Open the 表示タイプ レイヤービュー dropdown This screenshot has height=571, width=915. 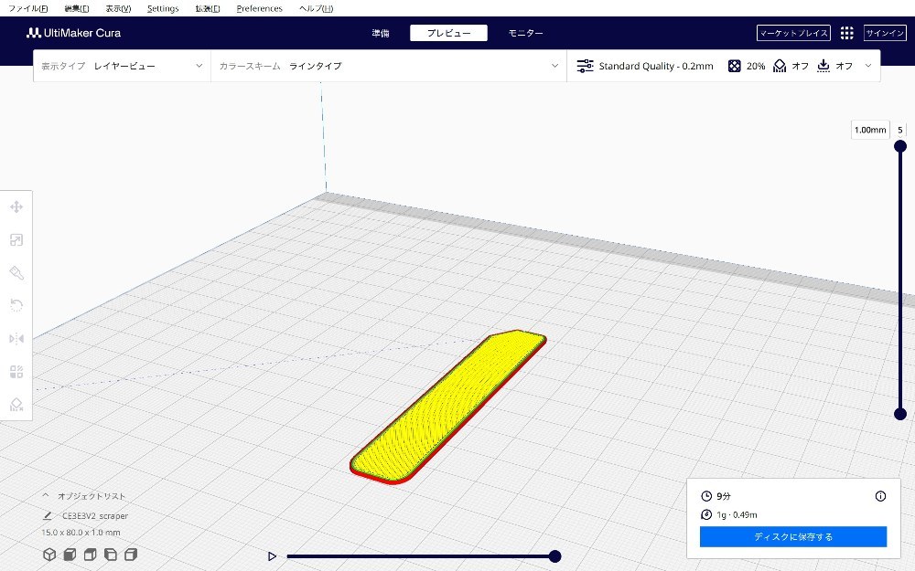[x=122, y=66]
